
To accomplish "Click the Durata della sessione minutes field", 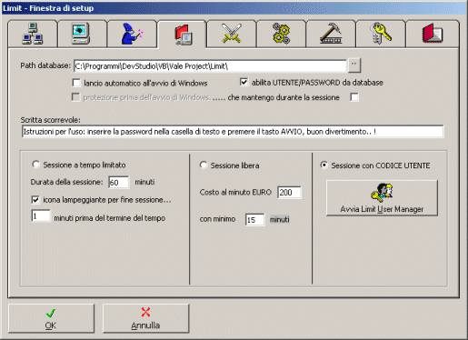I will [x=118, y=183].
